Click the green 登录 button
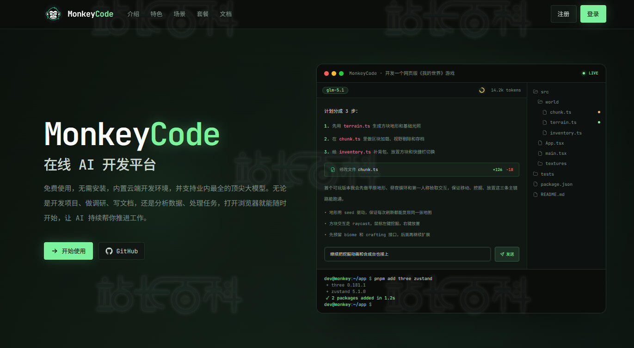 tap(593, 14)
